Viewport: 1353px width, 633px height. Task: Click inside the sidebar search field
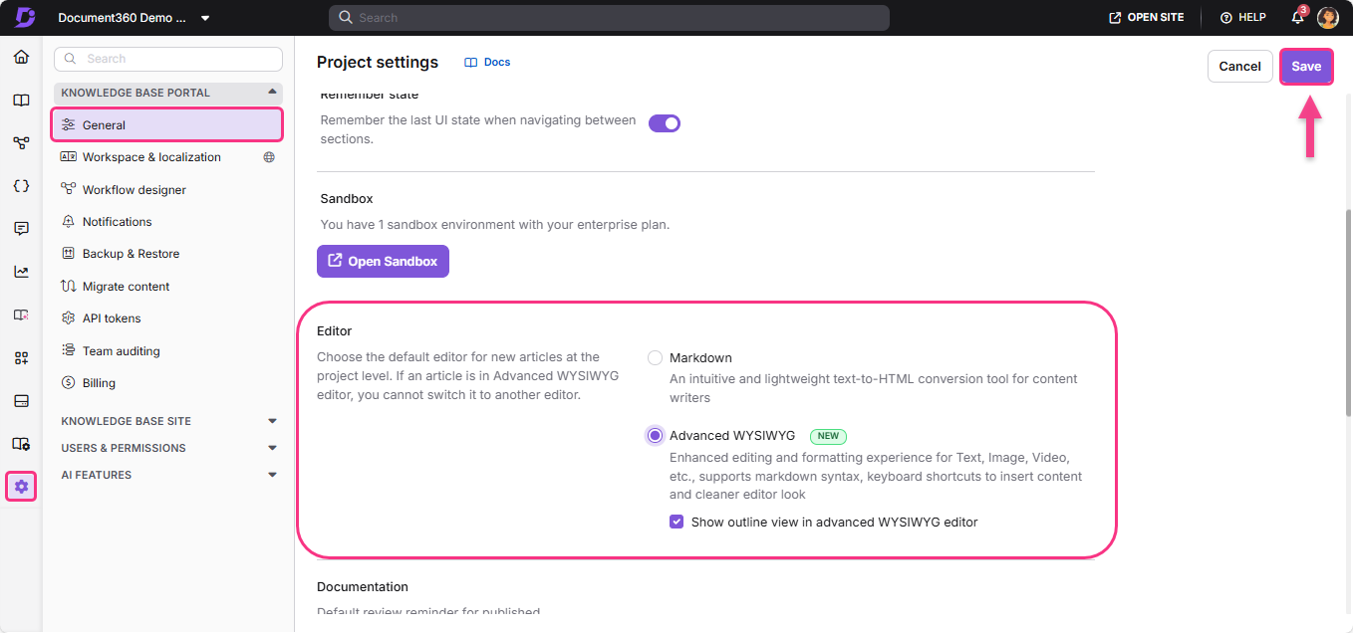(167, 59)
